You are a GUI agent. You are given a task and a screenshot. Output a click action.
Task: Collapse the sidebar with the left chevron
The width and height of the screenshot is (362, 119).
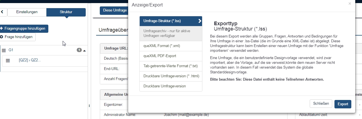point(2,12)
